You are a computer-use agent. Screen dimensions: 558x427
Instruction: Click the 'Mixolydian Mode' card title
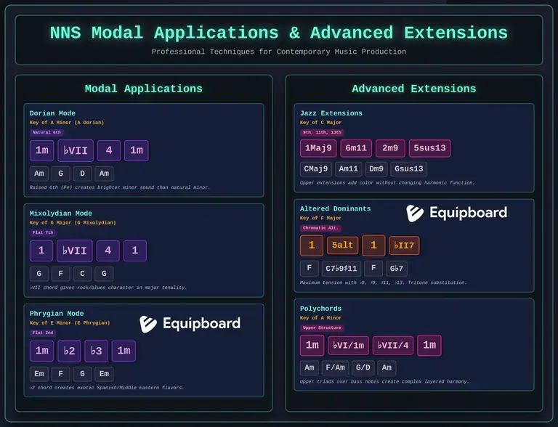60,213
